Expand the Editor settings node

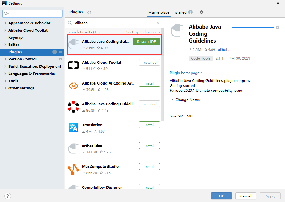pos(5,45)
